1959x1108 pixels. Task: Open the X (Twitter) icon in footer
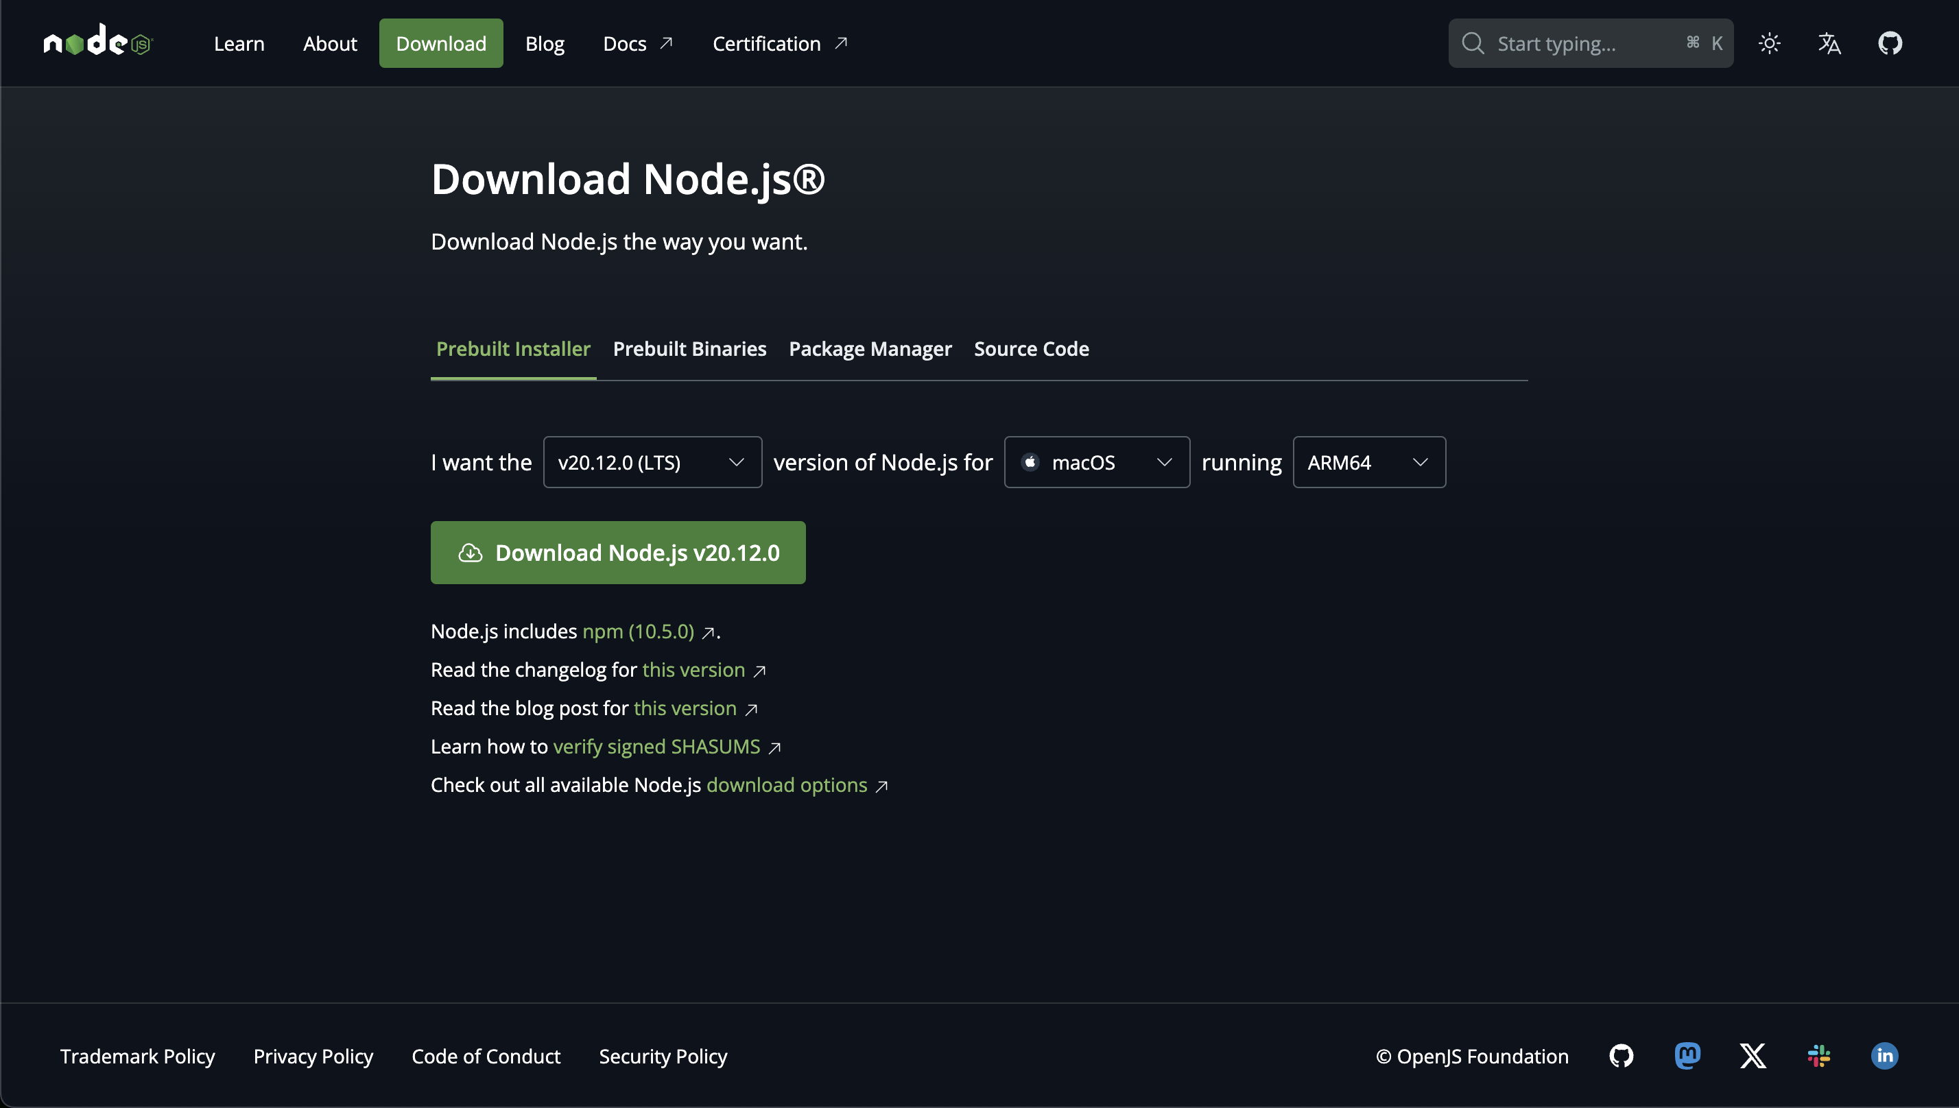click(1753, 1055)
